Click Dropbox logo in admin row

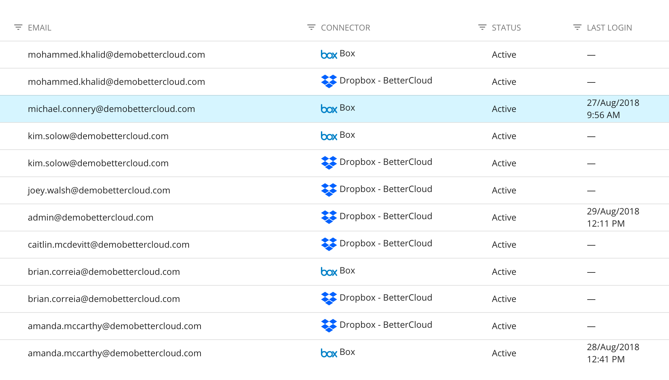click(329, 217)
